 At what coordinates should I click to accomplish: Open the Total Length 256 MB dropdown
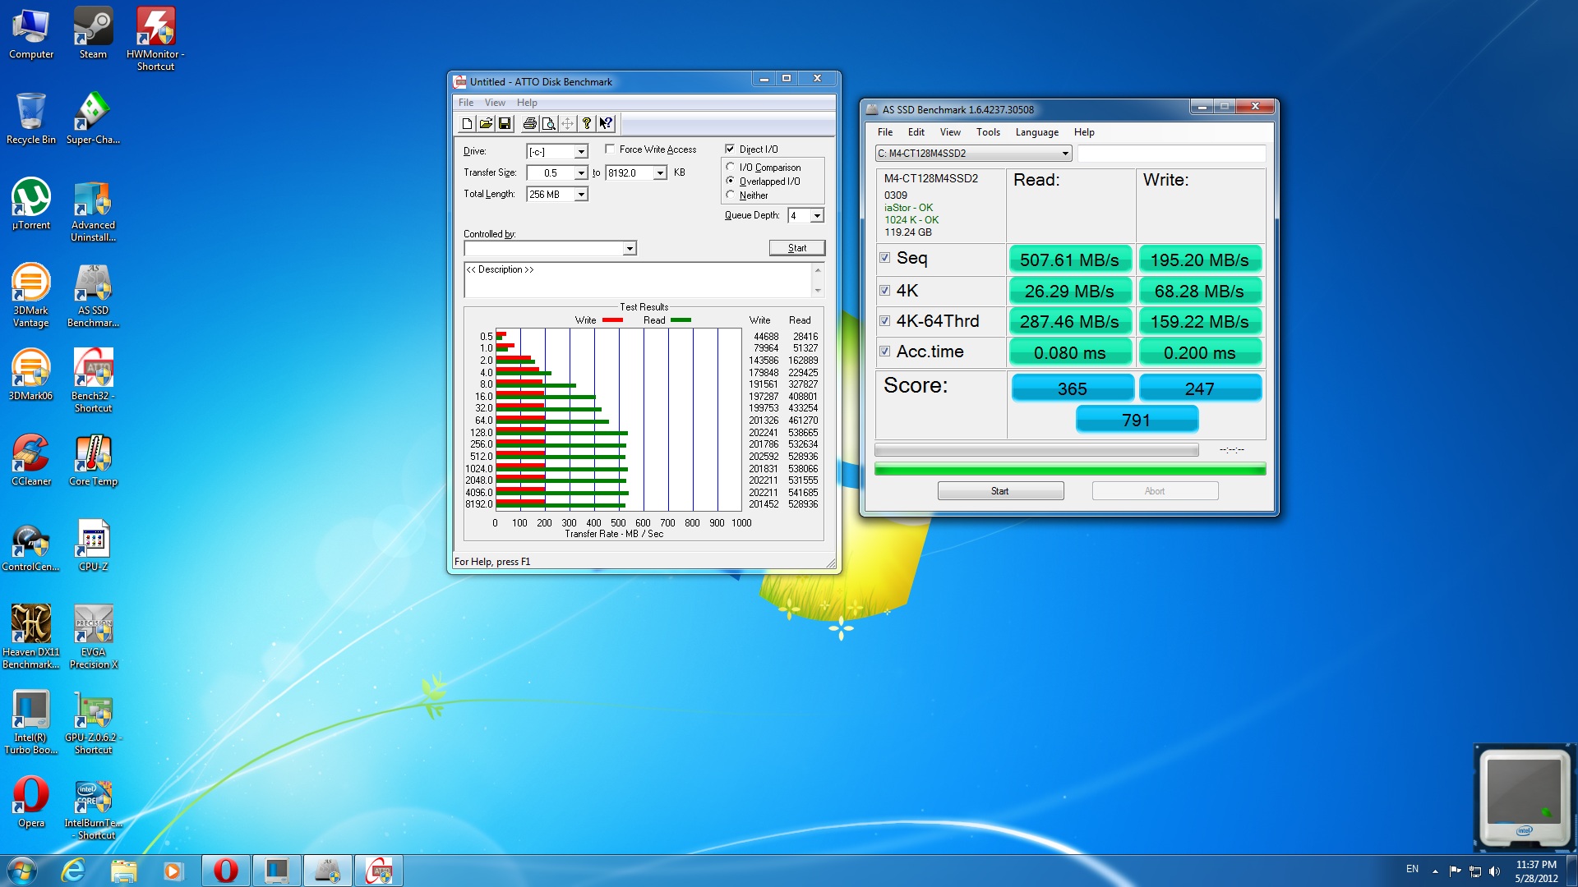[581, 194]
